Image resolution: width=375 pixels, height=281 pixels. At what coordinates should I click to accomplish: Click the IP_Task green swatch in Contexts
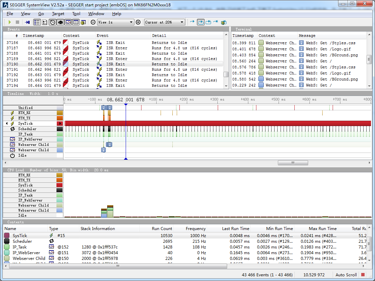point(7,247)
